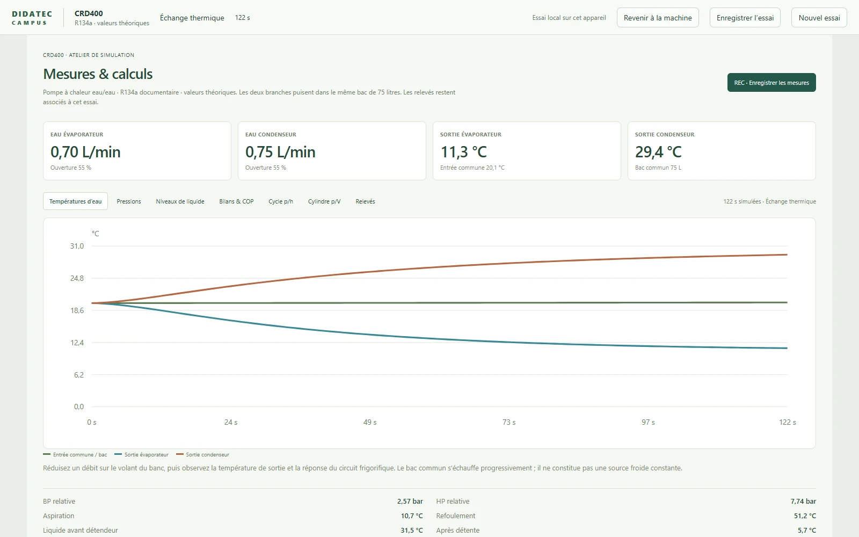Start a Nouvel essai
The image size is (859, 537).
pos(819,18)
